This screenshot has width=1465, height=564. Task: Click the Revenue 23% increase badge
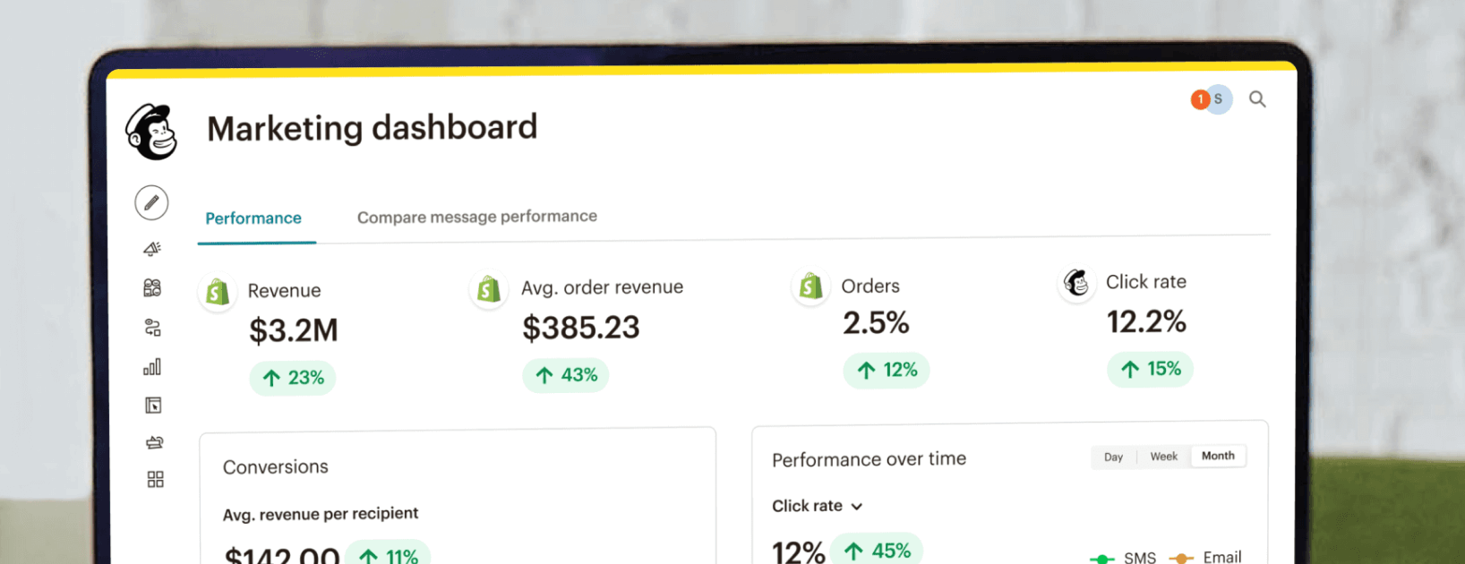(x=293, y=378)
